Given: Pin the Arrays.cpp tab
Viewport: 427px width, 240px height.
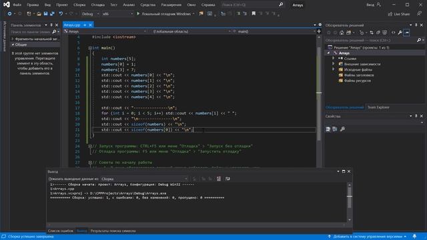Looking at the screenshot, I should (x=85, y=25).
